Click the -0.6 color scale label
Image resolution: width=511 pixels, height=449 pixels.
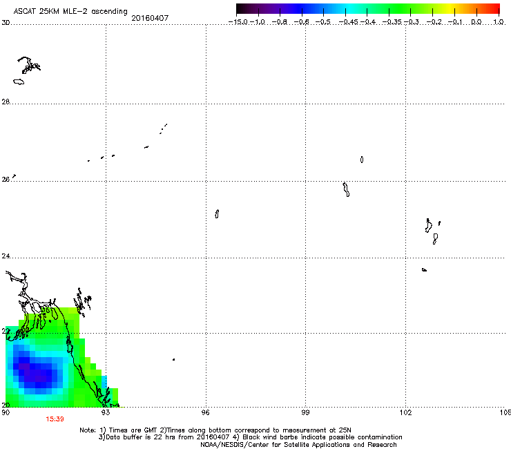point(302,22)
